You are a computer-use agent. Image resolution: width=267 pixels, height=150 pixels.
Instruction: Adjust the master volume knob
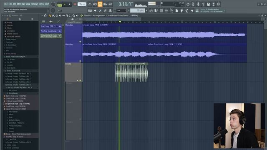click(53, 4)
